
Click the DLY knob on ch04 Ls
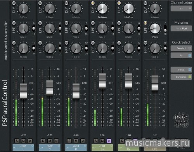[x=102, y=9]
